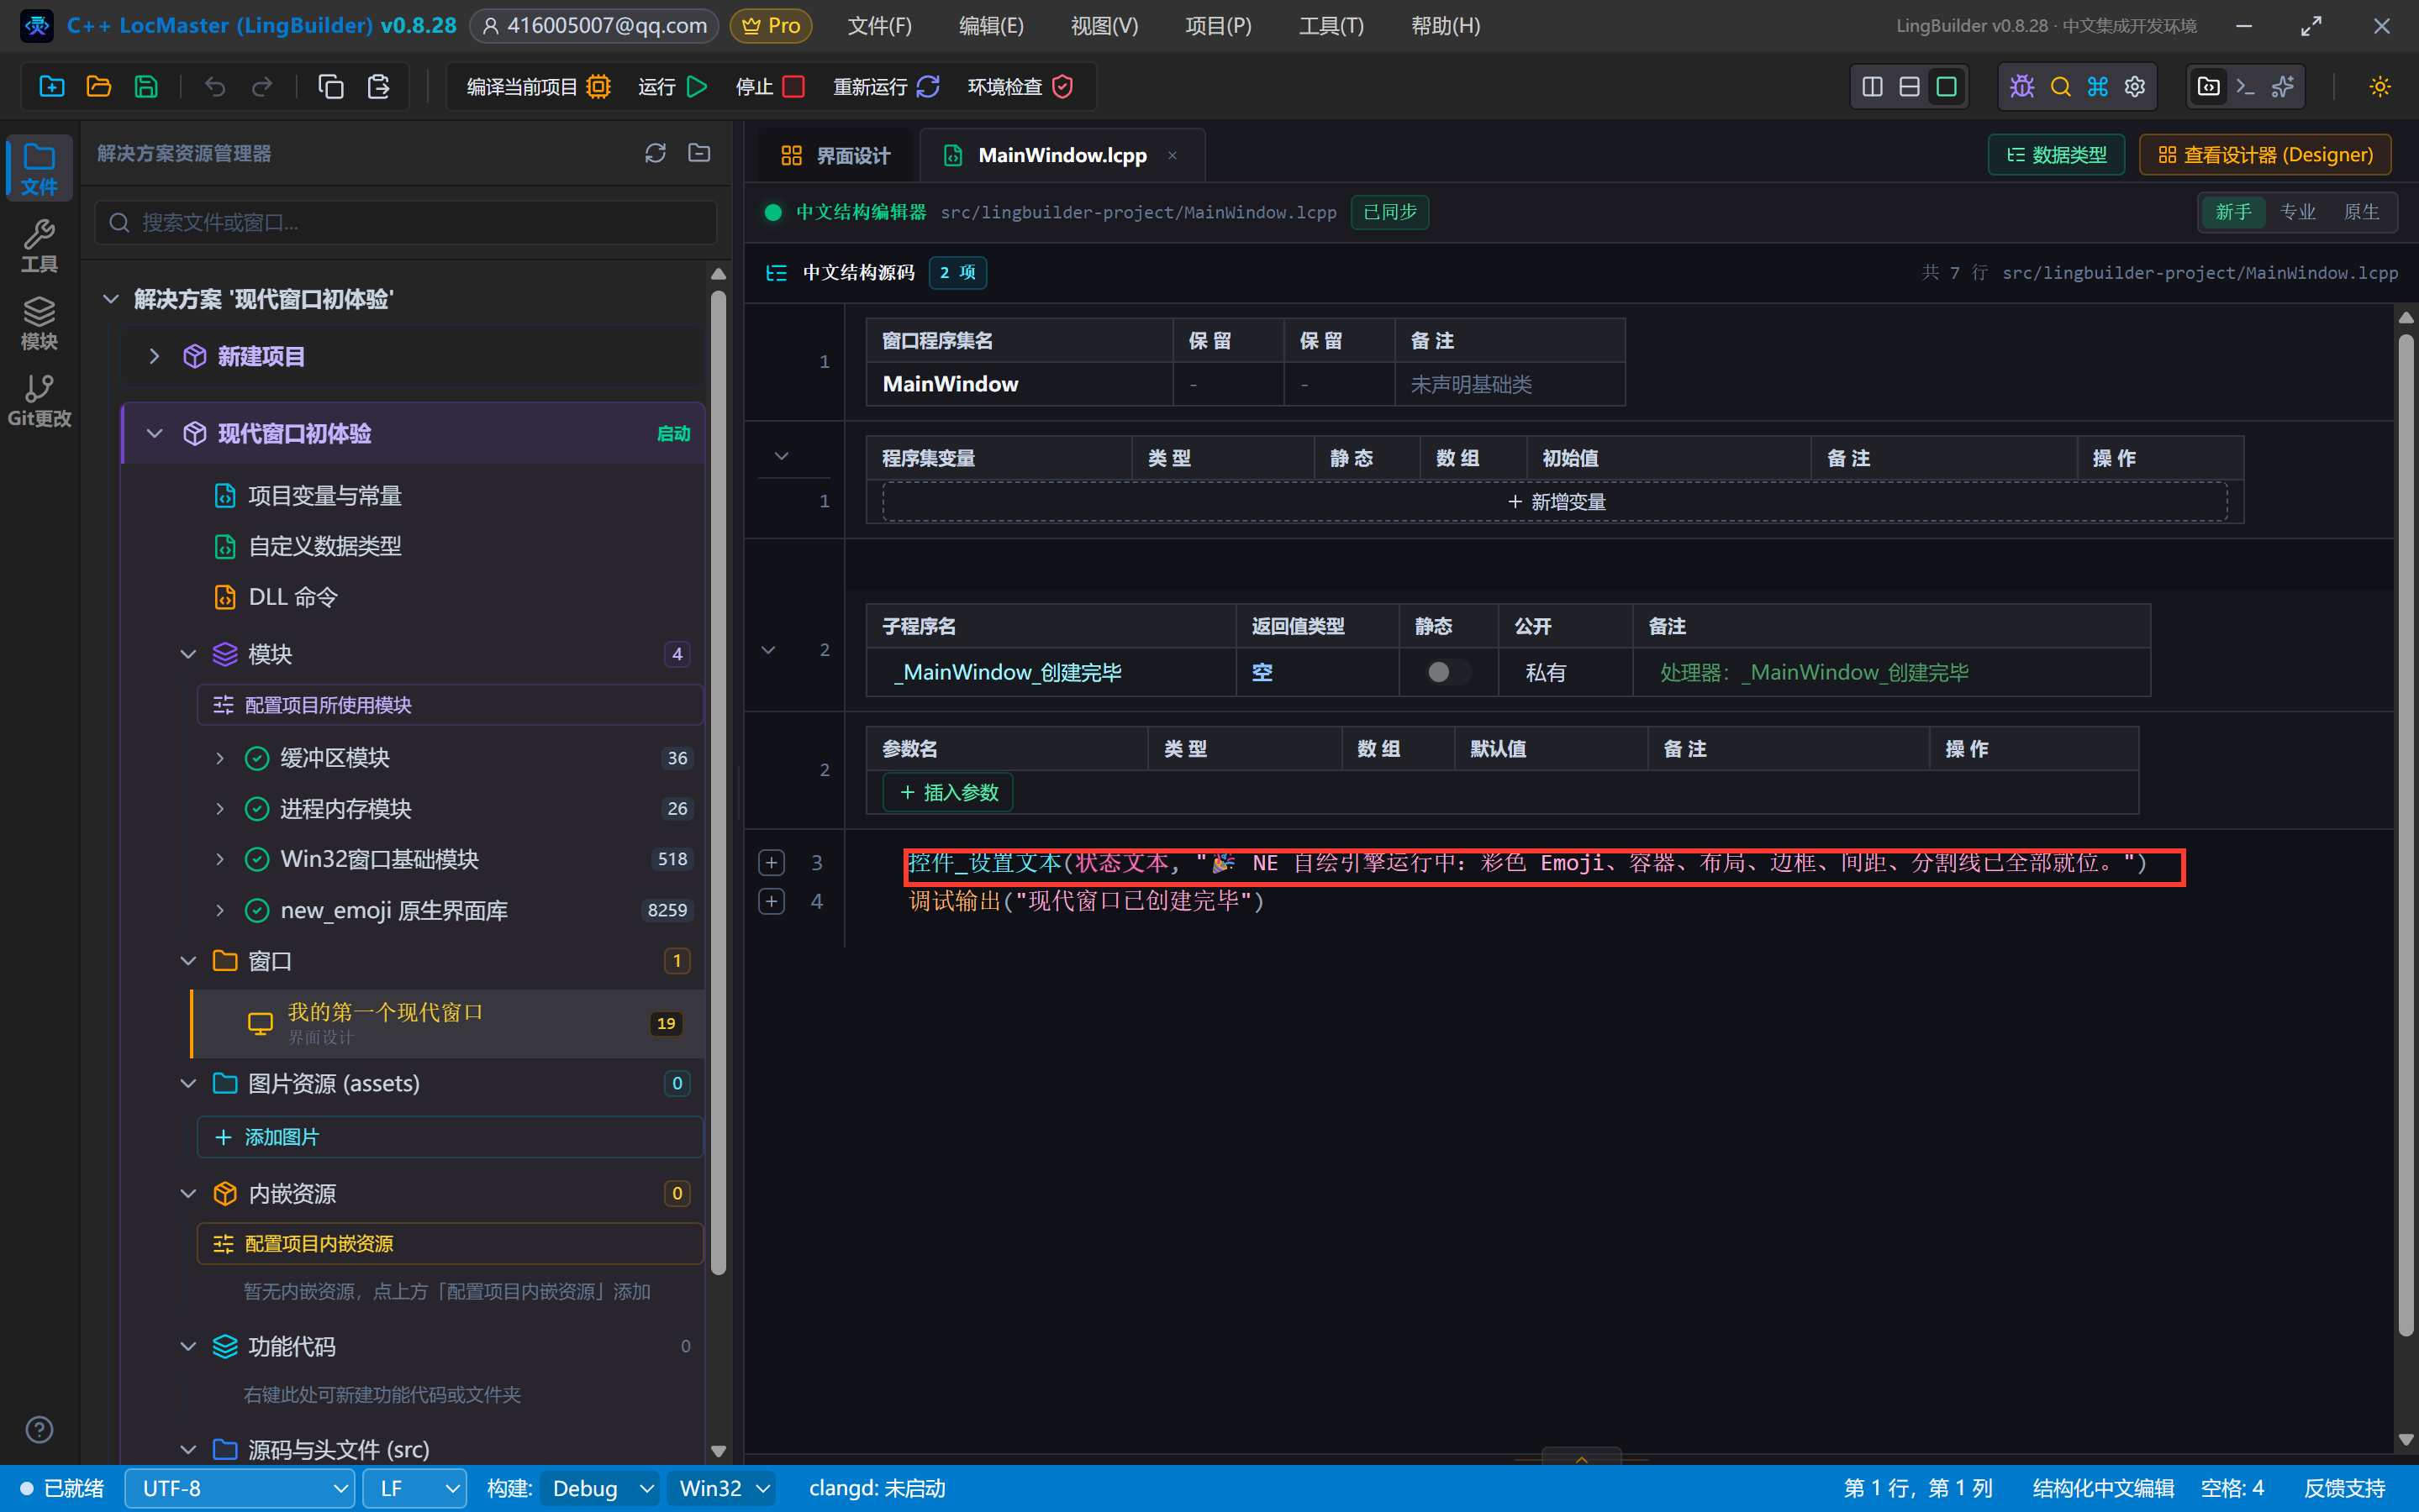Toggle the light theme sun icon
The width and height of the screenshot is (2419, 1512).
point(2380,87)
